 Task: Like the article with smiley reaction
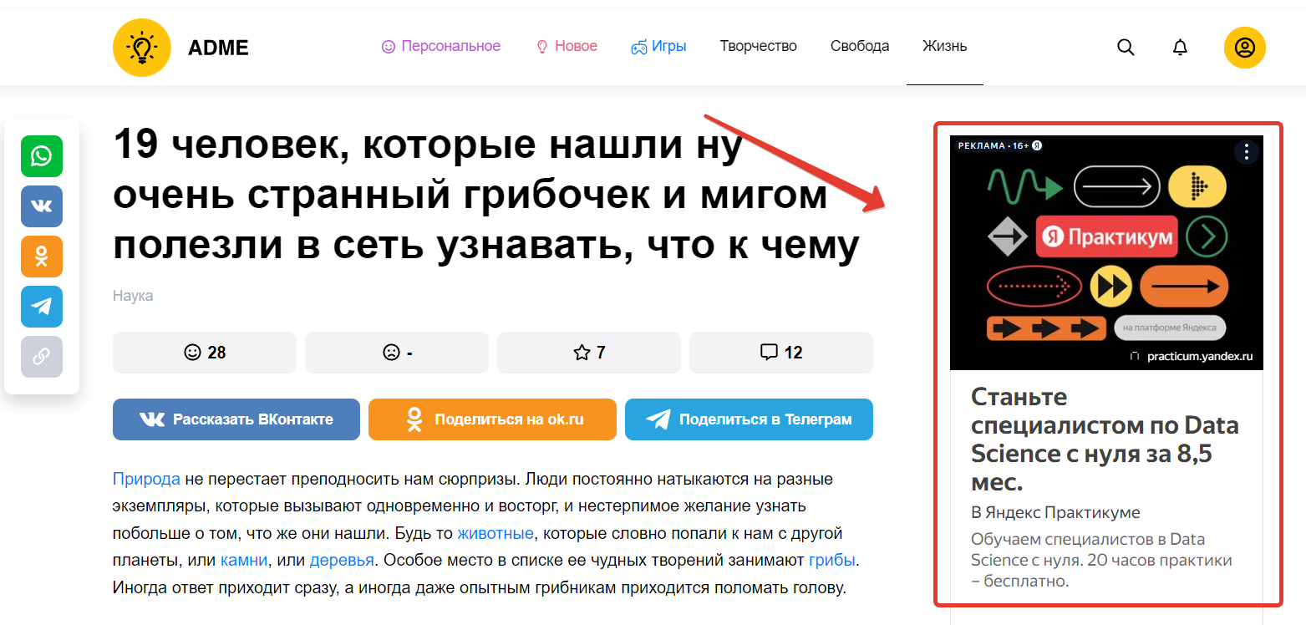pos(205,353)
